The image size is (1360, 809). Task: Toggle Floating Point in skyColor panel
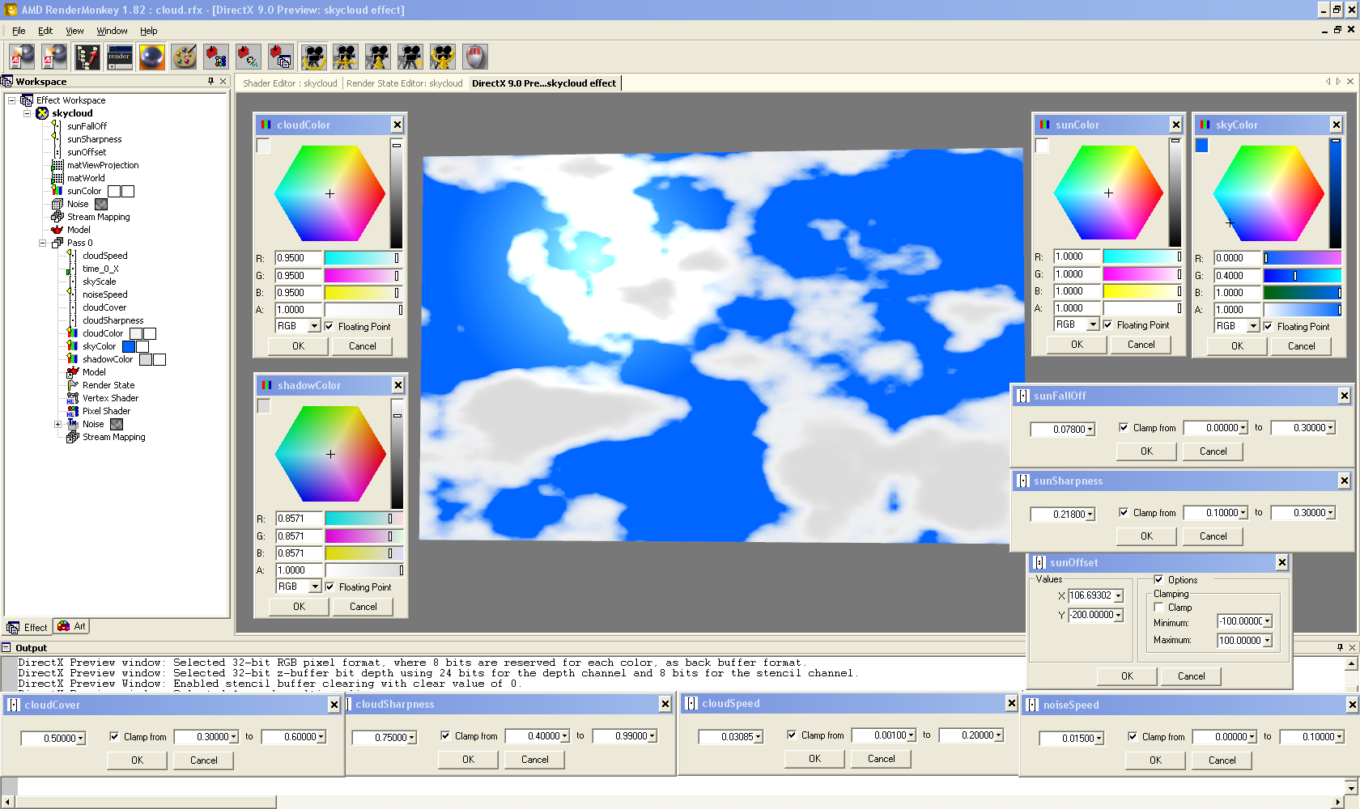(1268, 327)
